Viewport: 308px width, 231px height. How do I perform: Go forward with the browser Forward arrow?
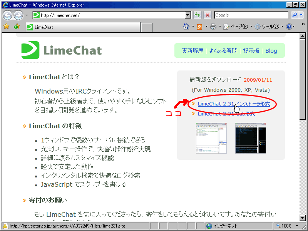click(18, 15)
